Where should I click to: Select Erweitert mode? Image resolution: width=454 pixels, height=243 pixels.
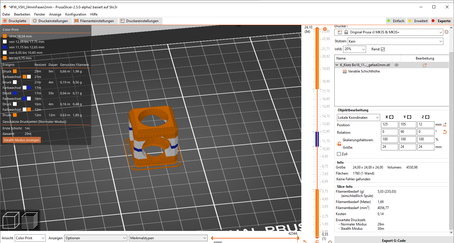click(x=418, y=21)
